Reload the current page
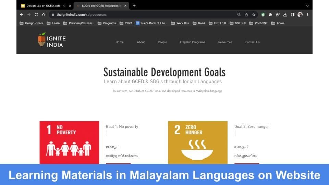The height and width of the screenshot is (185, 329). tap(36, 15)
